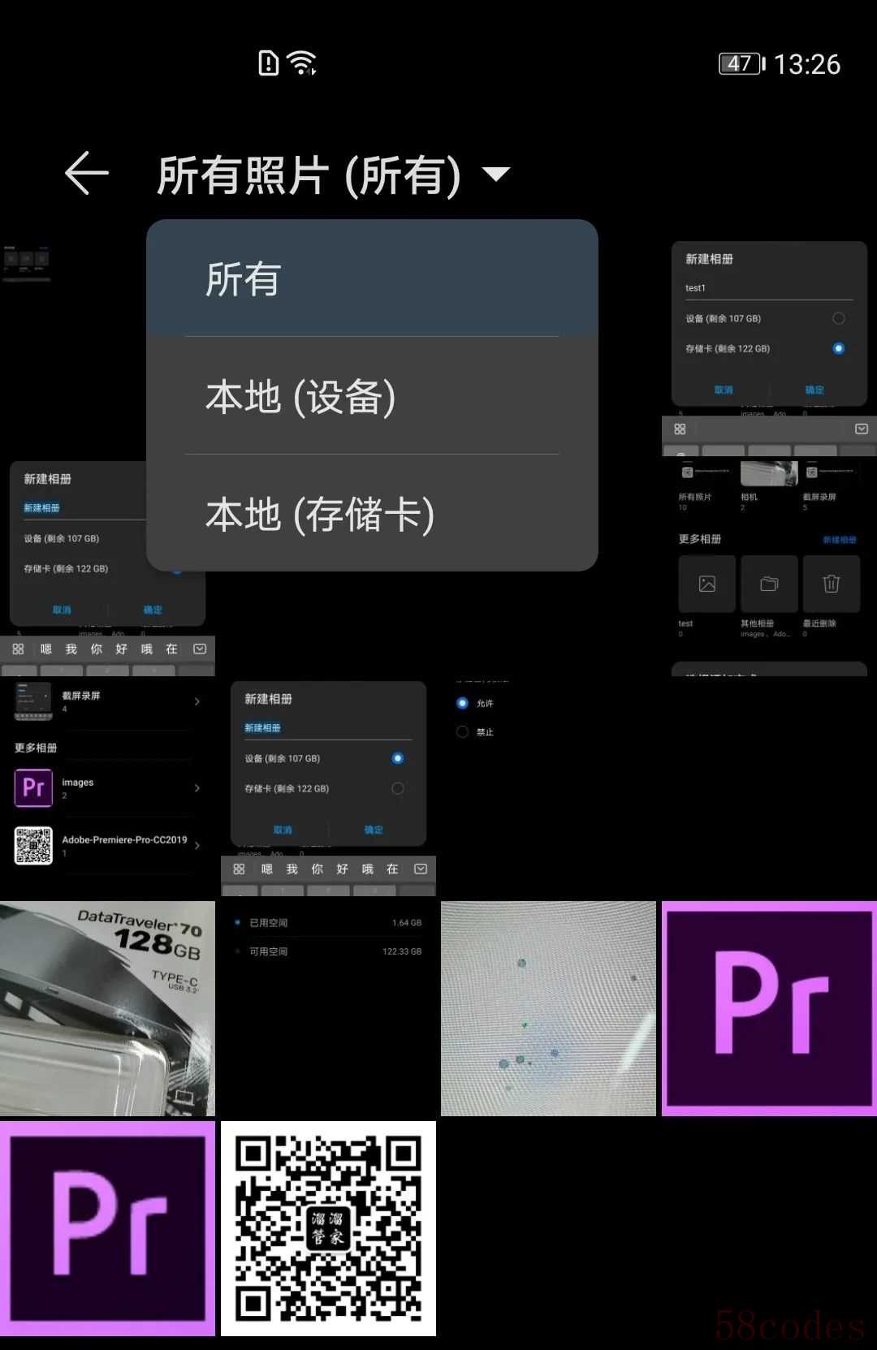Image resolution: width=877 pixels, height=1350 pixels.
Task: Open the 允许 / 禁止 options screenshot
Action: coord(548,788)
